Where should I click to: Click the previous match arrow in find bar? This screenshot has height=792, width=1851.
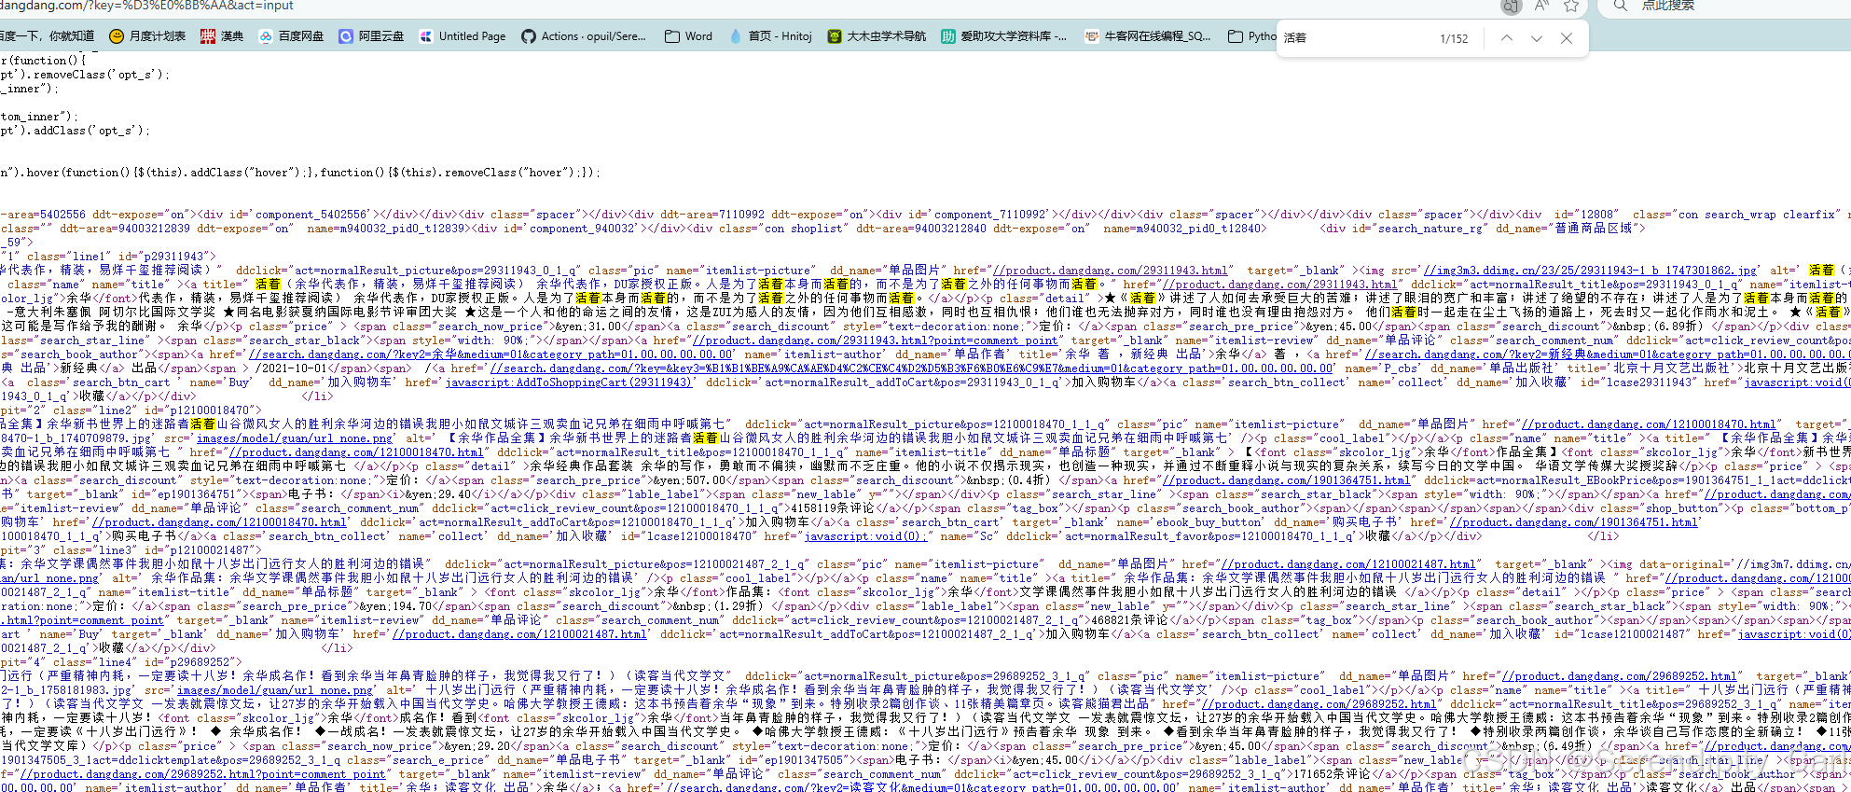coord(1506,38)
